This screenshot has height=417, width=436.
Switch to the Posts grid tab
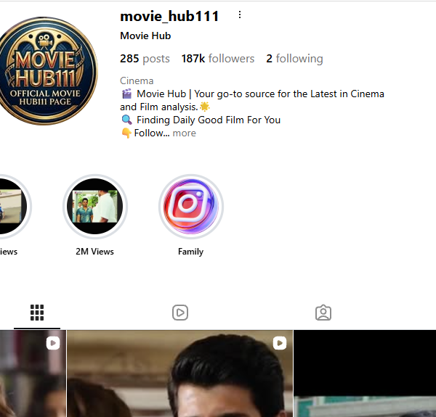[x=37, y=313]
